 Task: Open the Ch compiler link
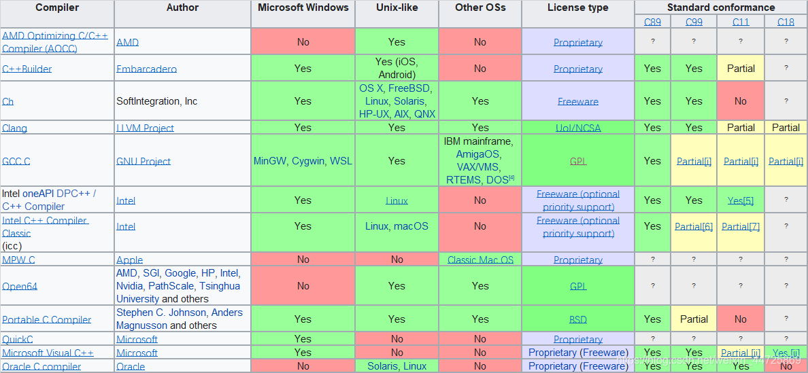[x=7, y=101]
